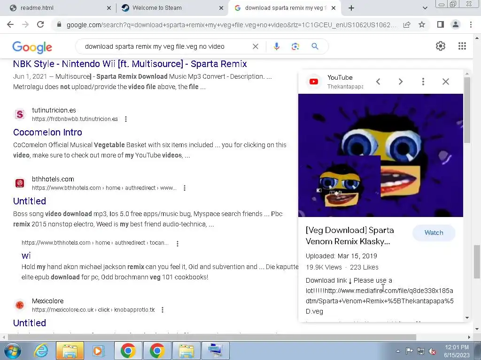Clear the Google search box

pos(255,46)
